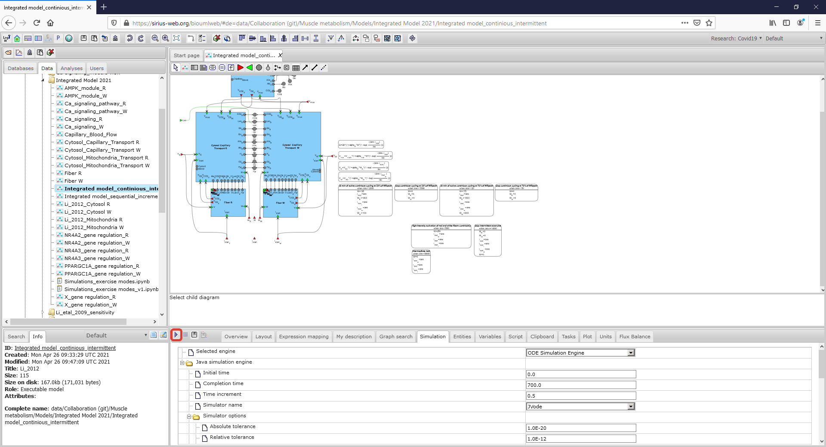Select the gray circle node tool
This screenshot has height=447, width=826.
(259, 67)
